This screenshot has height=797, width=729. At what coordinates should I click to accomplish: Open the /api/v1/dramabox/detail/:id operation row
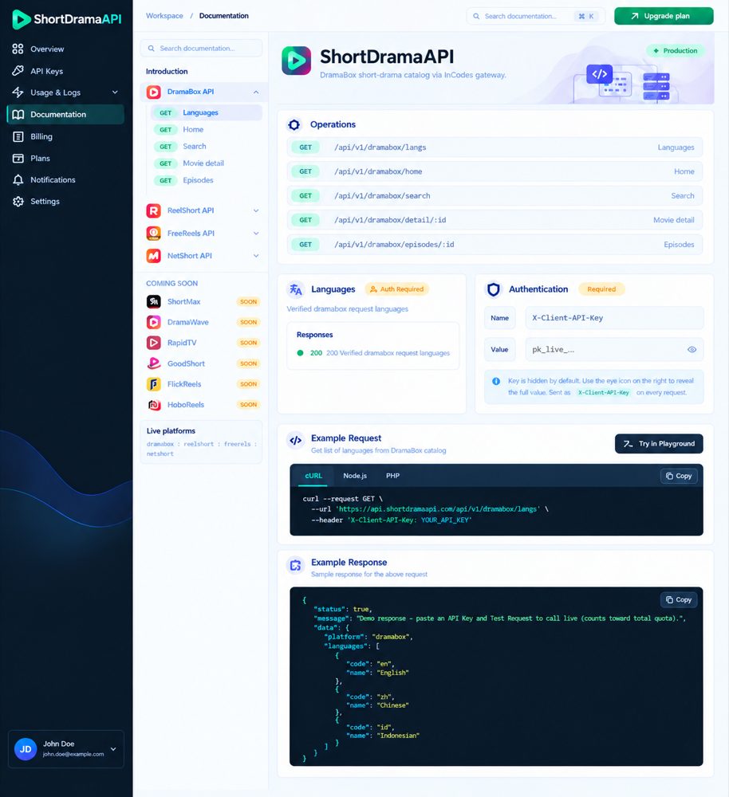(x=495, y=220)
